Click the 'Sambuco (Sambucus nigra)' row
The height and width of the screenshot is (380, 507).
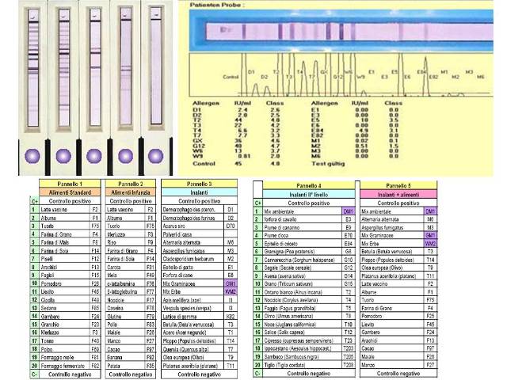tap(309, 357)
